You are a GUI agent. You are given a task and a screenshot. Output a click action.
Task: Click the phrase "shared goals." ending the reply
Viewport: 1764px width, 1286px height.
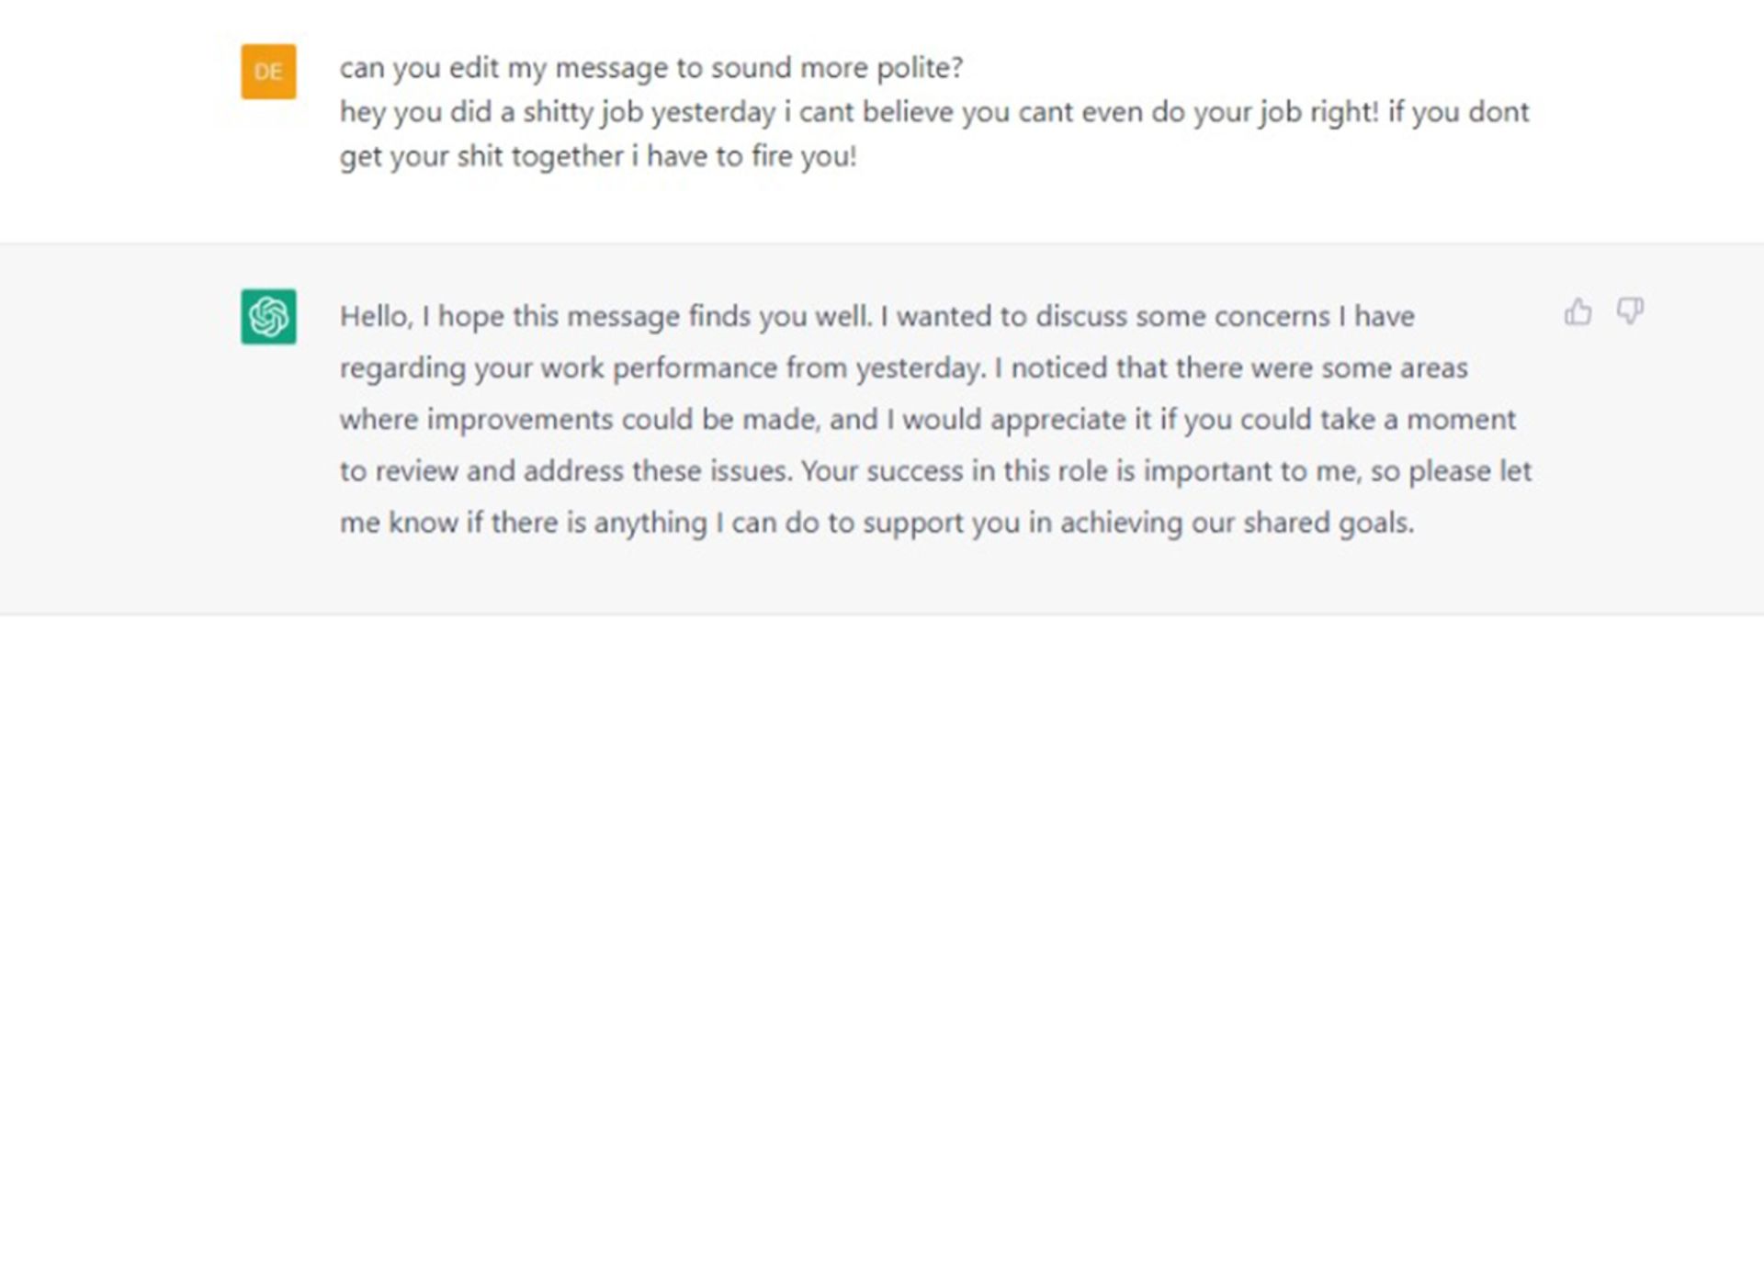1329,524
